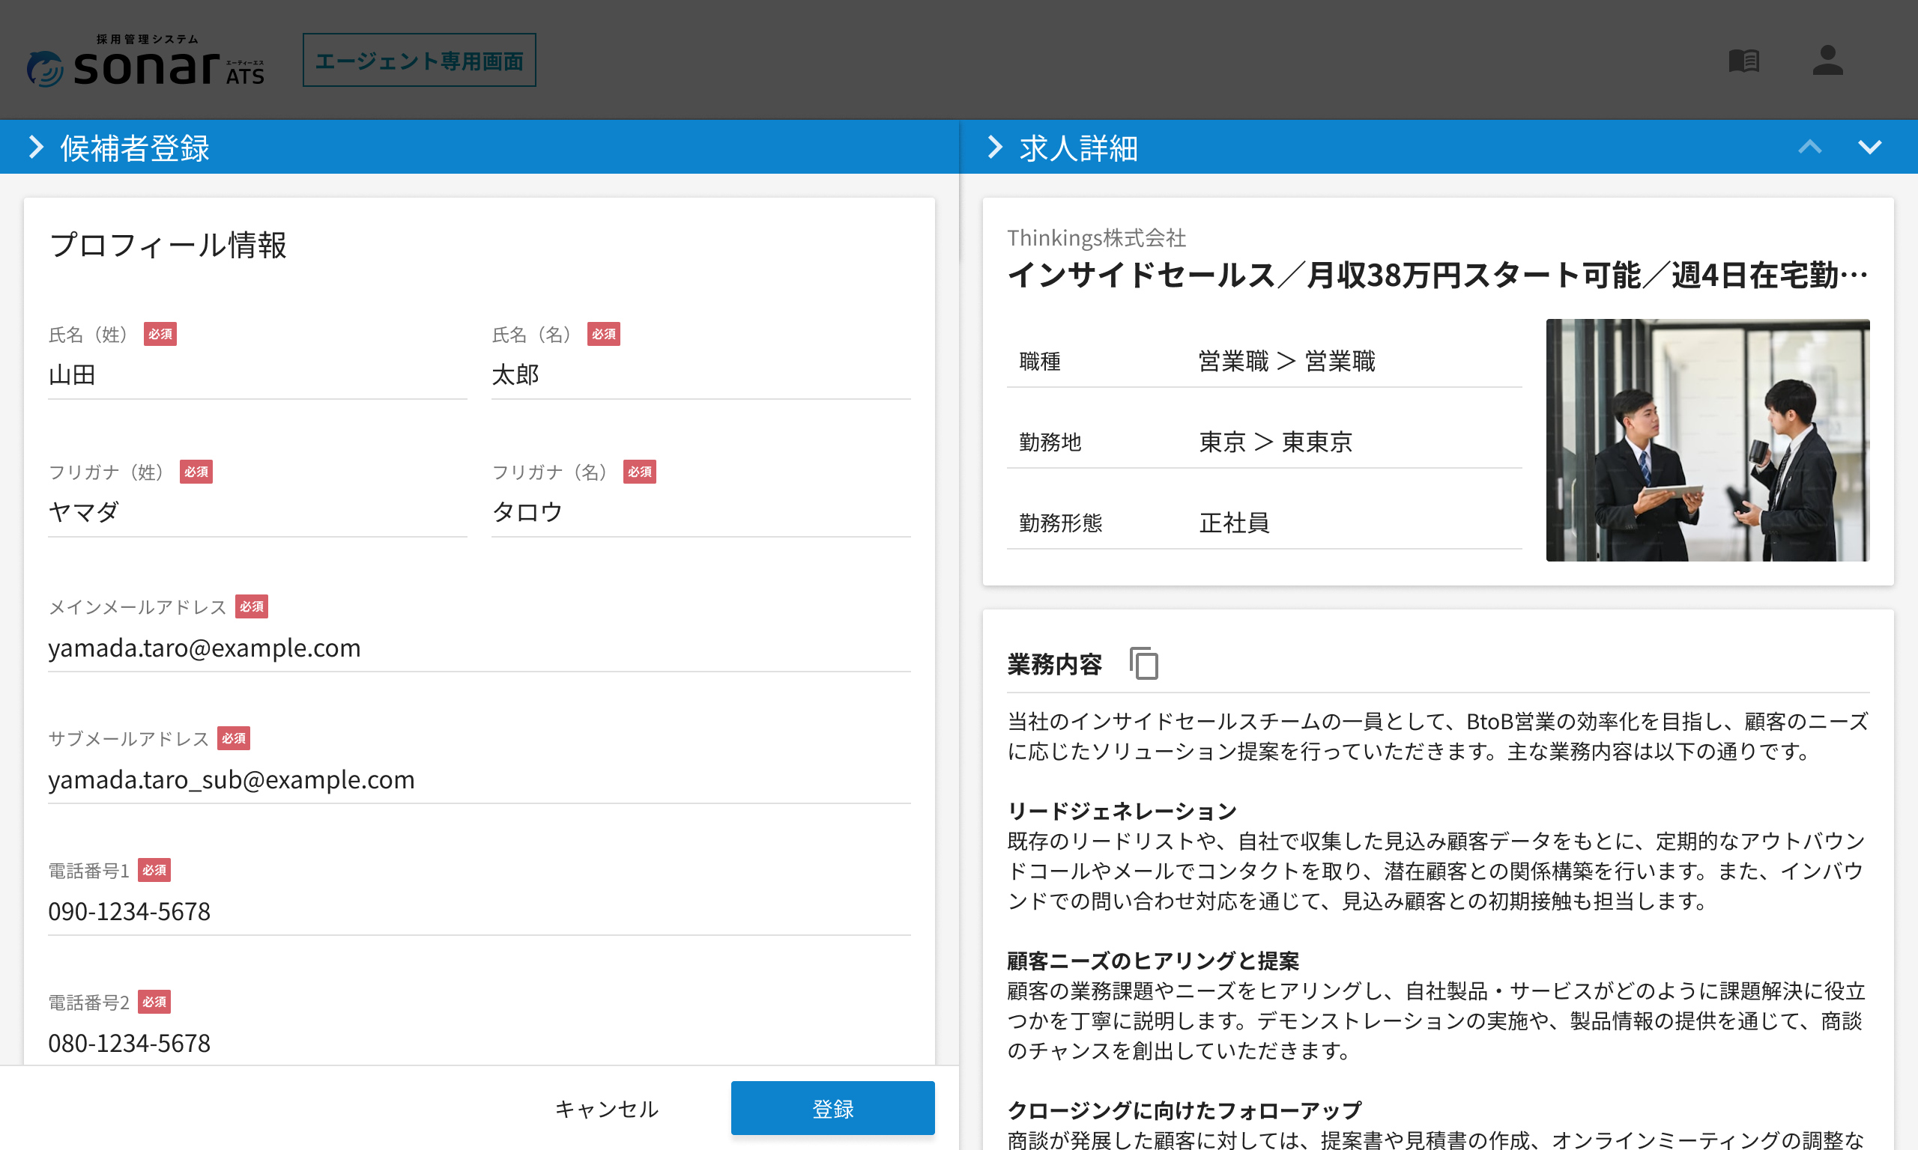This screenshot has width=1918, height=1150.
Task: Click the 電話番号1 input field
Action: (x=478, y=911)
